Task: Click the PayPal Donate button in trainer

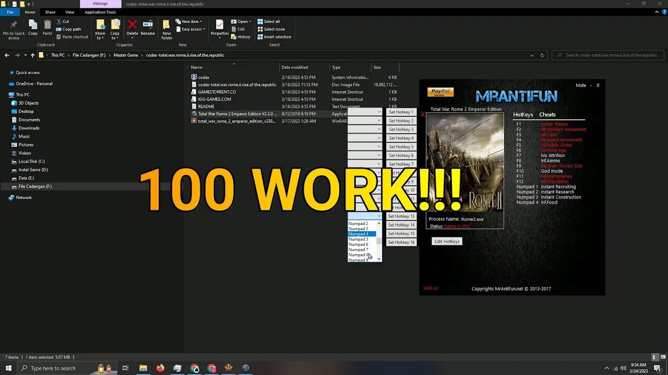Action: coord(440,92)
